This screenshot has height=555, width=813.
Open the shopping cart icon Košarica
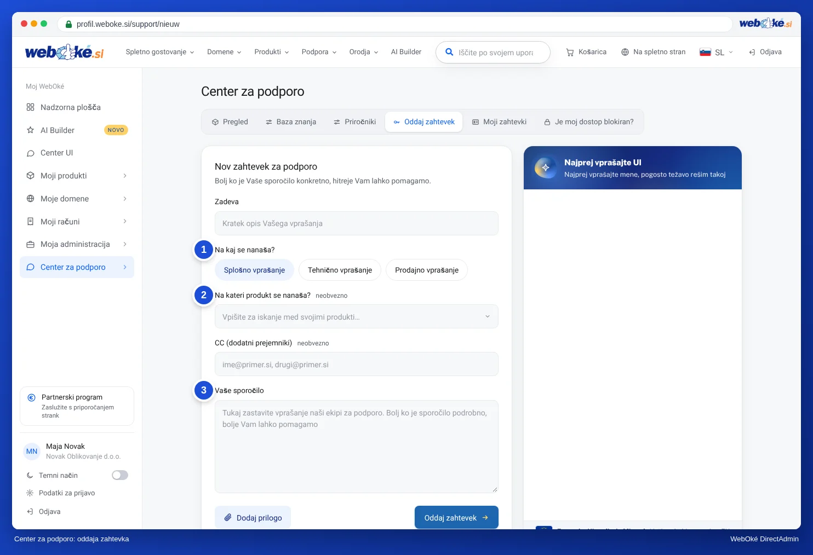click(x=570, y=52)
